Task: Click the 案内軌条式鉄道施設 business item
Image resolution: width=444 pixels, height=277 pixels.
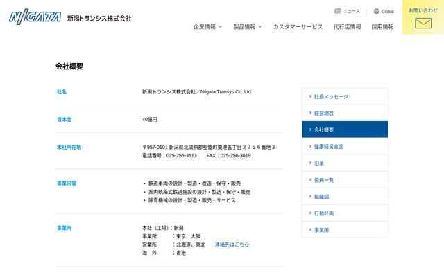Action: [x=197, y=192]
